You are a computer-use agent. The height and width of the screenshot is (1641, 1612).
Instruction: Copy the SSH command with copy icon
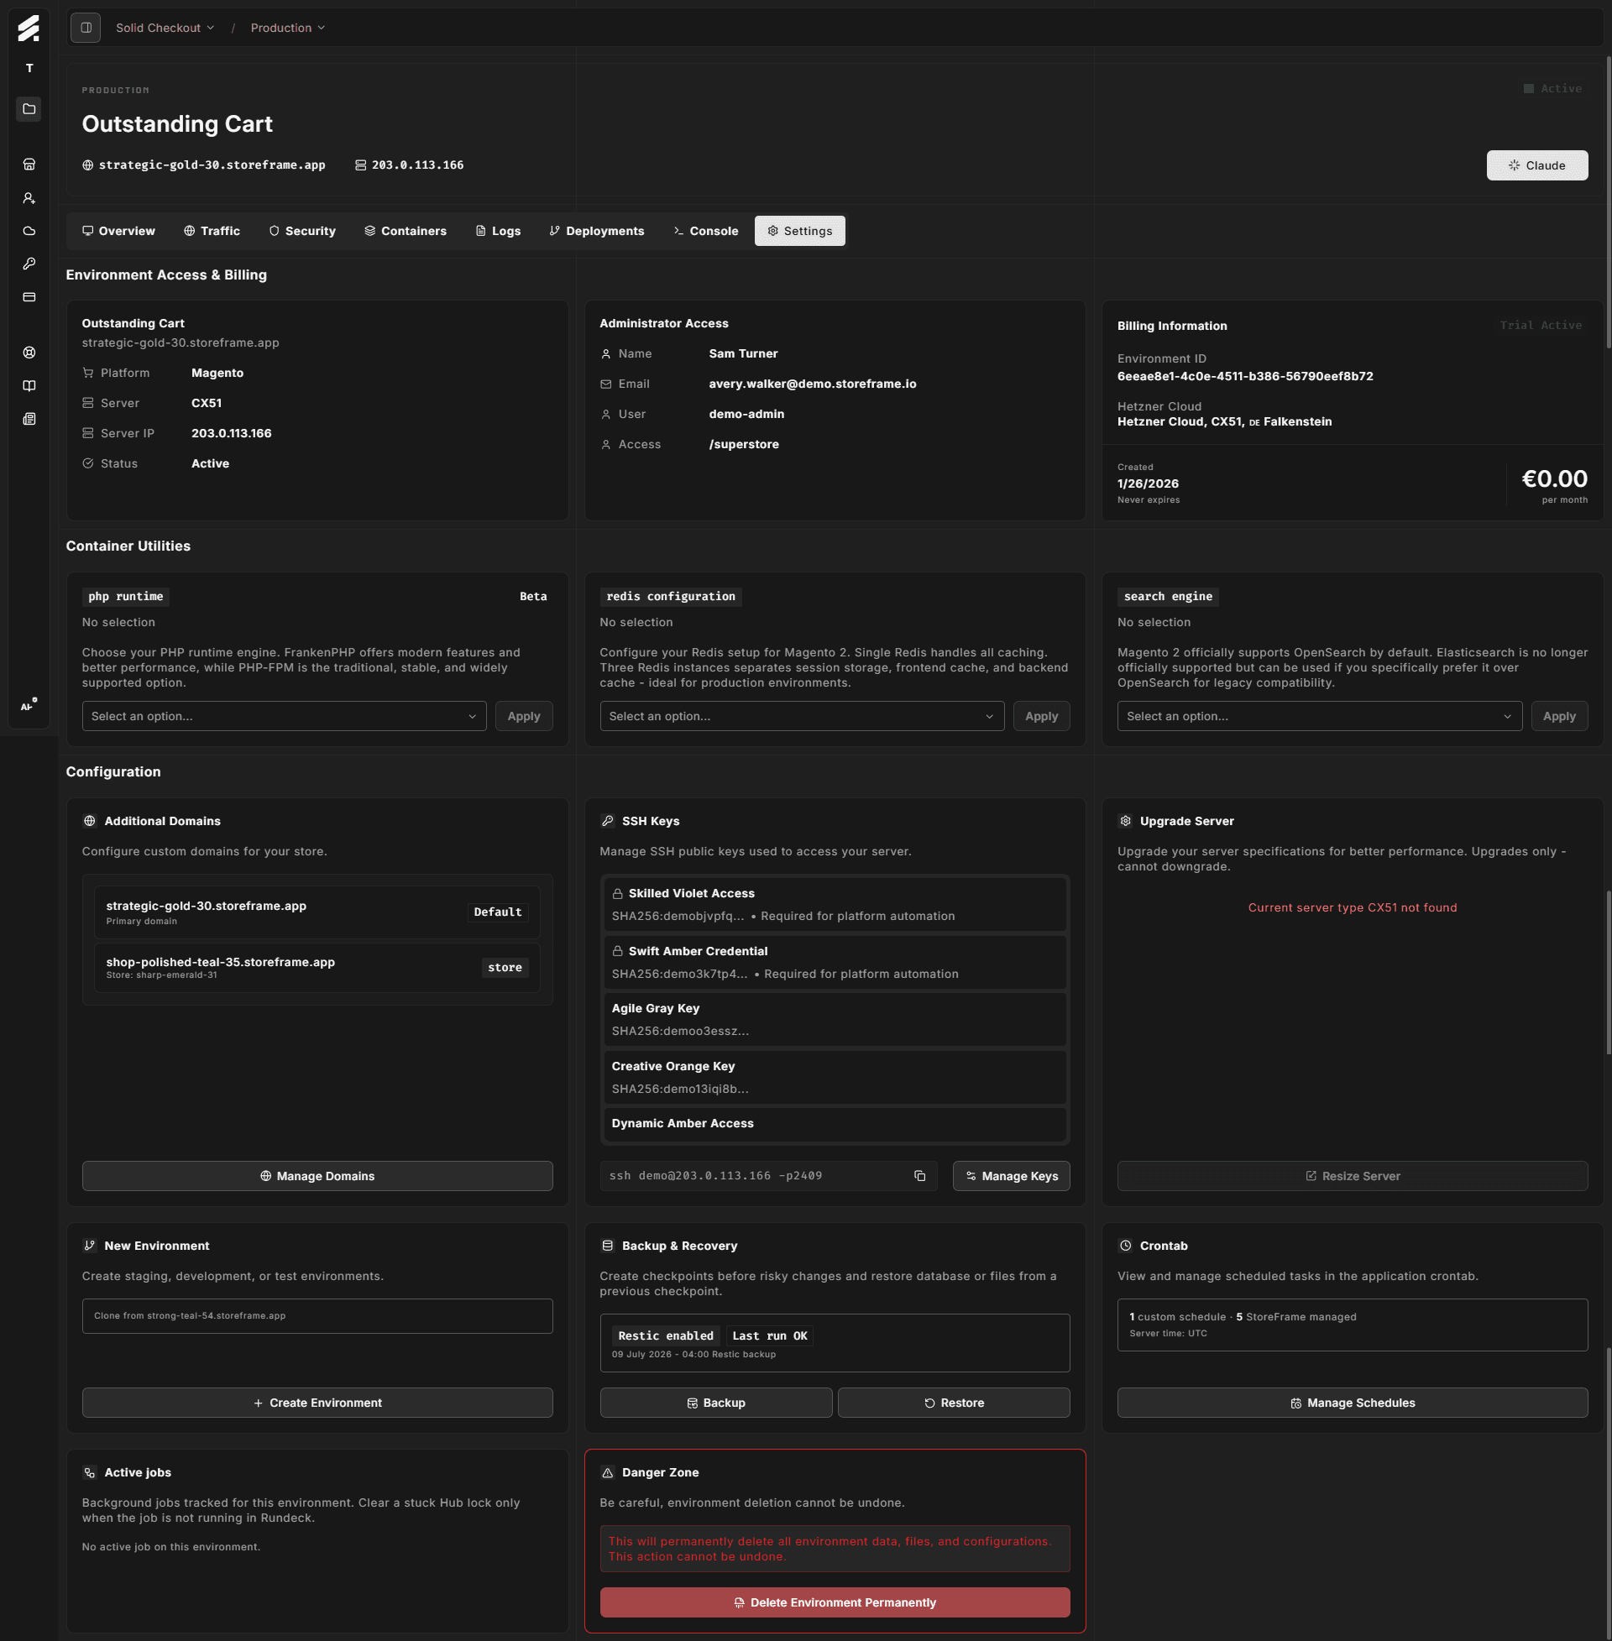919,1176
